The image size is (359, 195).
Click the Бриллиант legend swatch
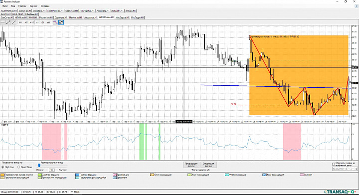[115, 178]
